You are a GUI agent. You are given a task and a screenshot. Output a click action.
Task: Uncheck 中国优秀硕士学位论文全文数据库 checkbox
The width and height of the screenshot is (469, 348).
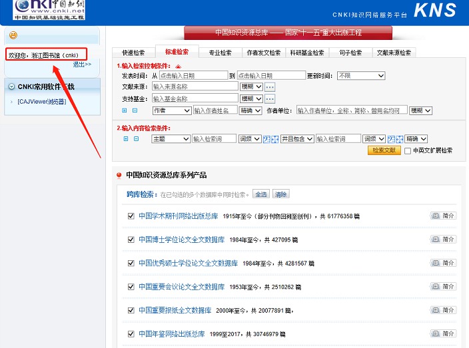pyautogui.click(x=131, y=263)
